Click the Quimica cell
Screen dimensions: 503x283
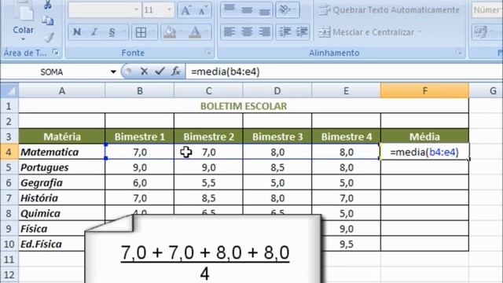tap(61, 213)
